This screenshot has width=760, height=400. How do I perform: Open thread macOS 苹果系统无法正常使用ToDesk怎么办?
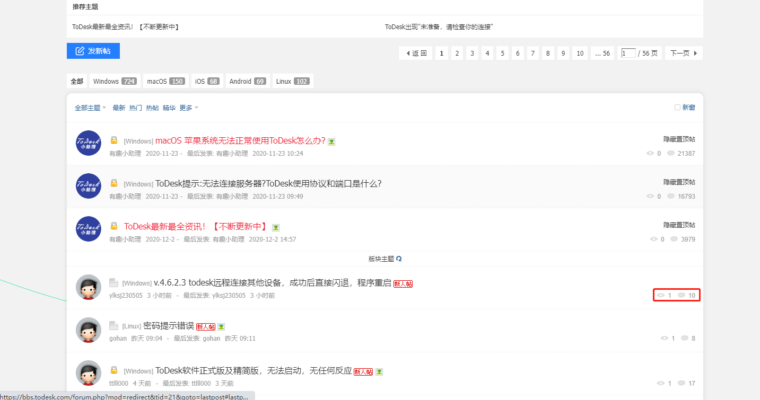240,140
